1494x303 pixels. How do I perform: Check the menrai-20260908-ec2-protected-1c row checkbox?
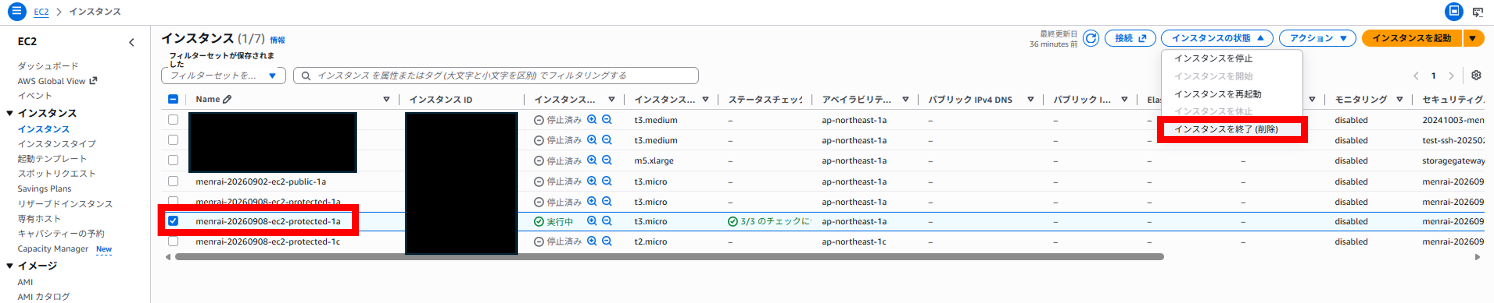click(x=173, y=241)
